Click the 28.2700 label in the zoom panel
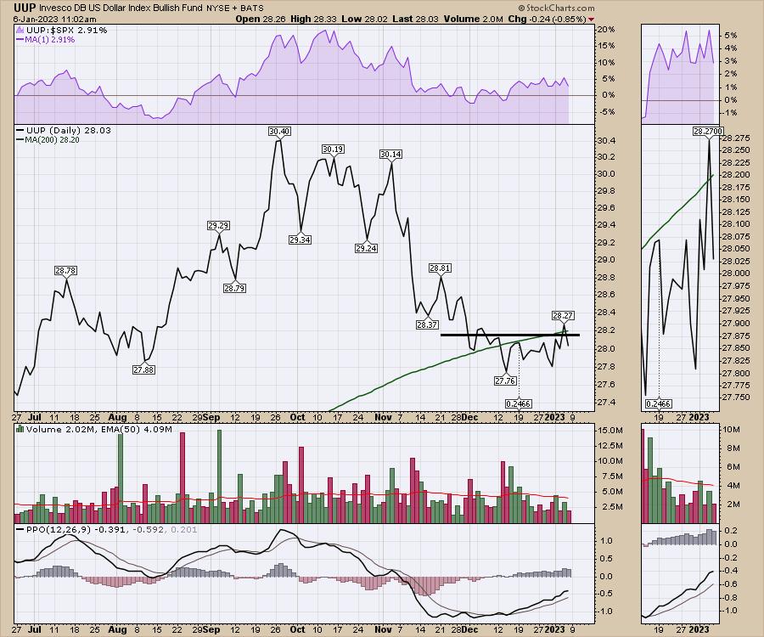This screenshot has height=637, width=764. coord(709,131)
